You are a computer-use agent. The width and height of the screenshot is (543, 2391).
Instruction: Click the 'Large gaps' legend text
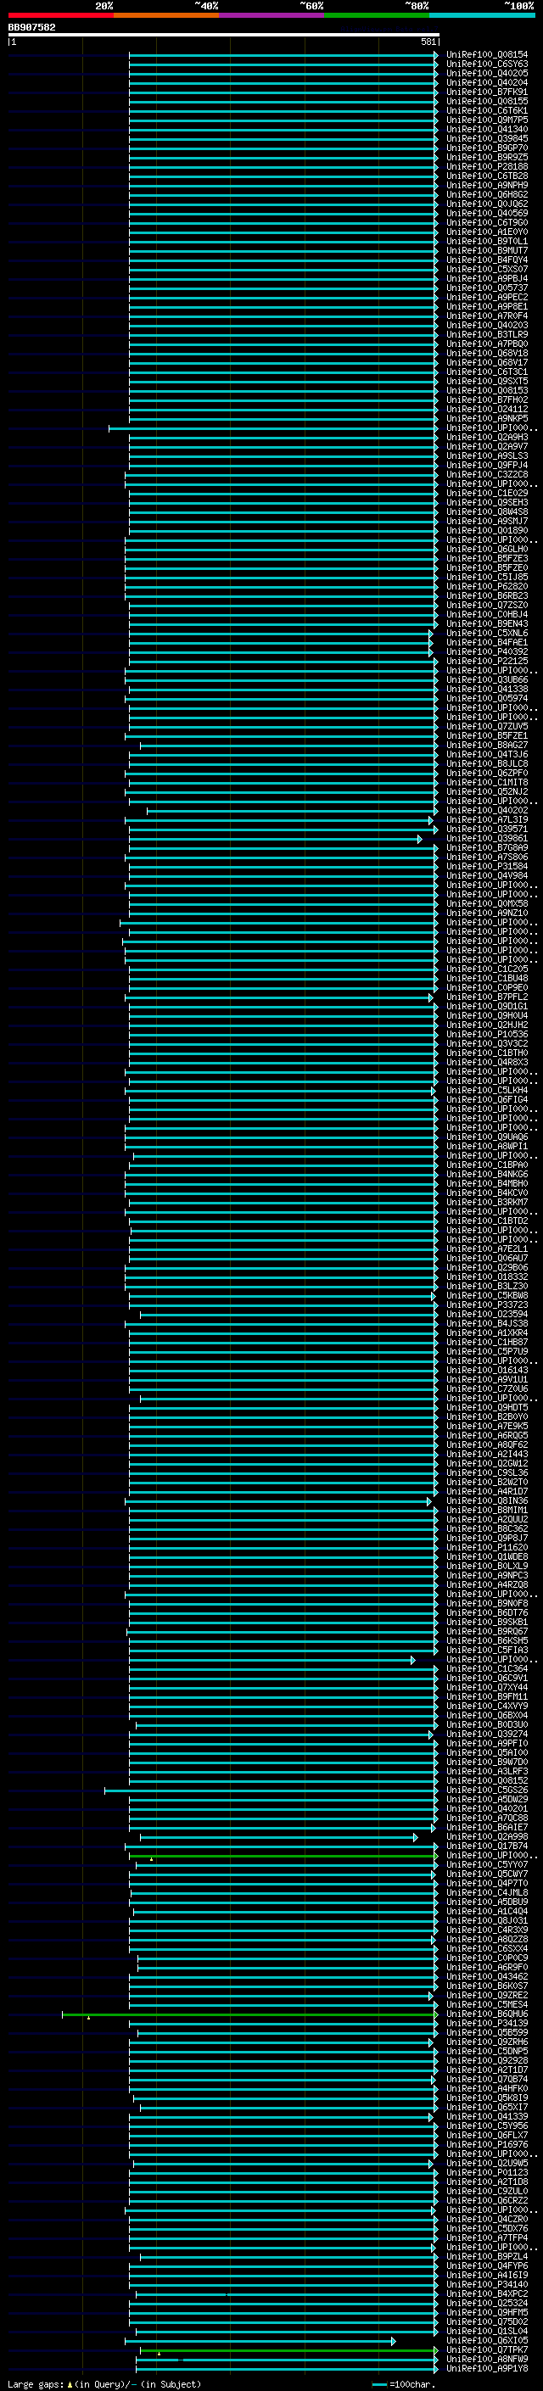pos(36,2383)
